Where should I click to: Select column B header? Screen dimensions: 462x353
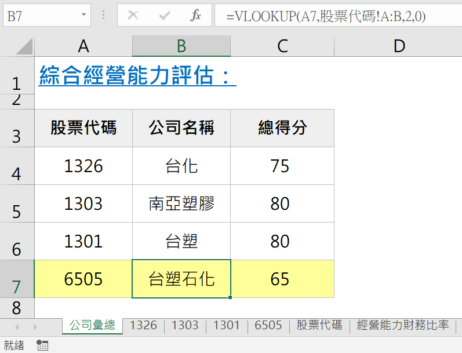[x=181, y=46]
